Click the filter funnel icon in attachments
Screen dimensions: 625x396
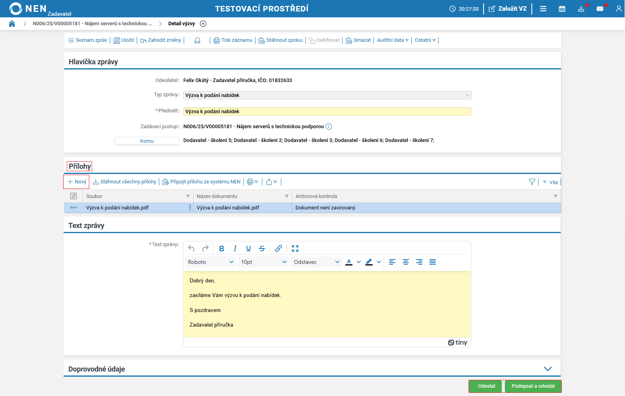pos(532,182)
